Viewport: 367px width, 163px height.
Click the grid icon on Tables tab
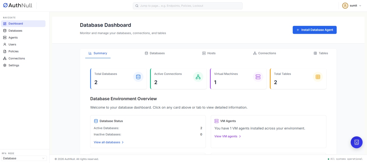point(315,53)
